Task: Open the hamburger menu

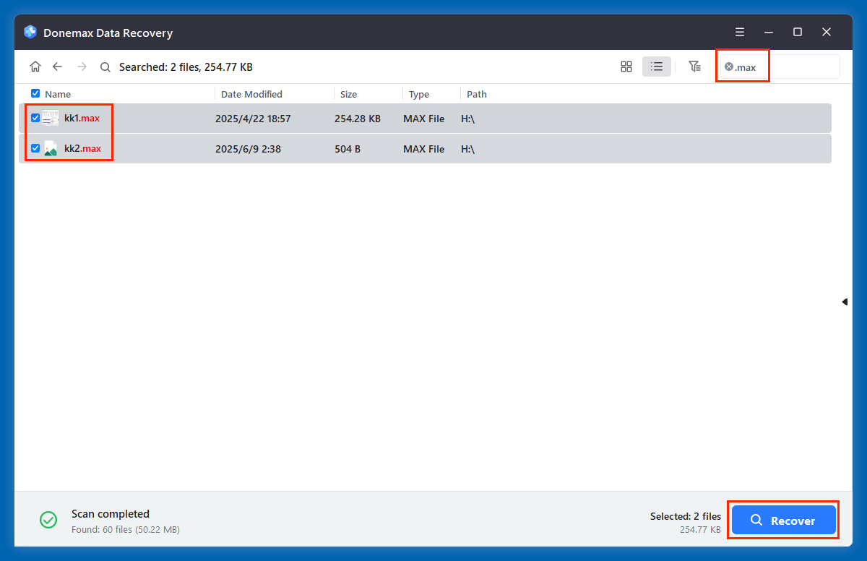Action: [739, 32]
